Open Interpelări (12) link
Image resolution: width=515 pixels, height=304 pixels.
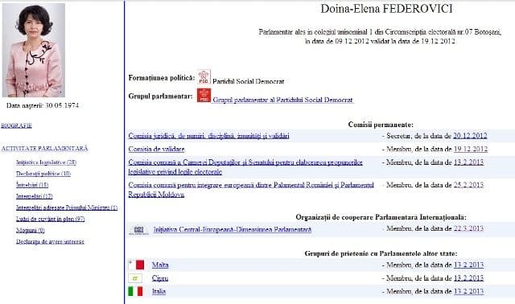tap(34, 196)
